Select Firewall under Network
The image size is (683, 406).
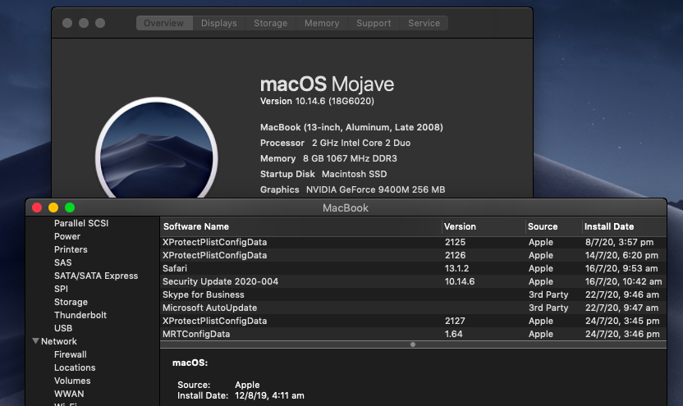[x=70, y=354]
